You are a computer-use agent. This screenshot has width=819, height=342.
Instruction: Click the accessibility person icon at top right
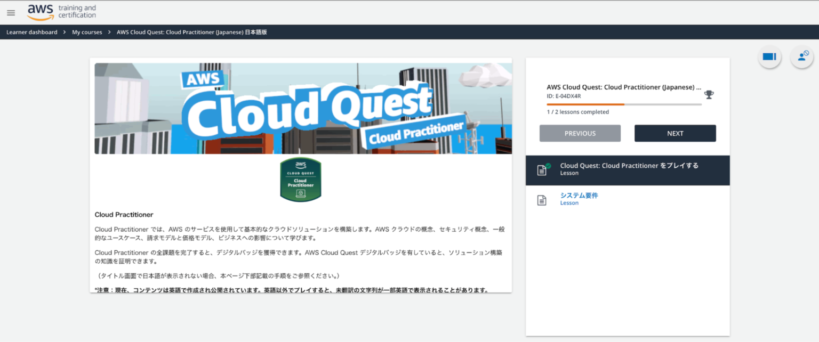(x=802, y=57)
